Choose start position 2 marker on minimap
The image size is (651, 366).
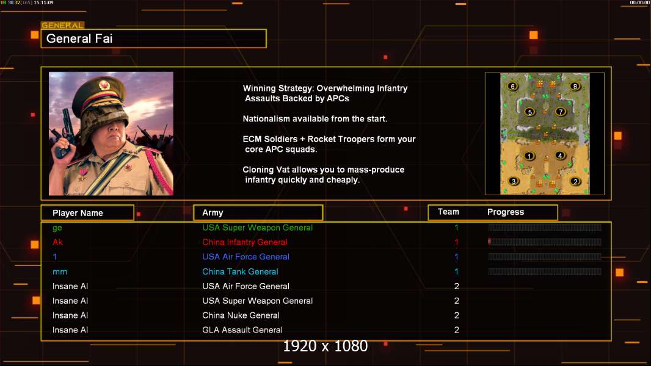(x=575, y=181)
